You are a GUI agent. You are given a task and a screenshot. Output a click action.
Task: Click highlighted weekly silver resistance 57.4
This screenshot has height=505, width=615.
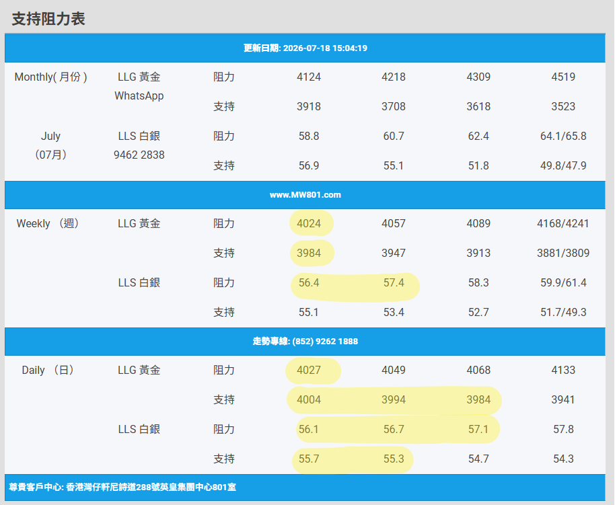point(394,282)
